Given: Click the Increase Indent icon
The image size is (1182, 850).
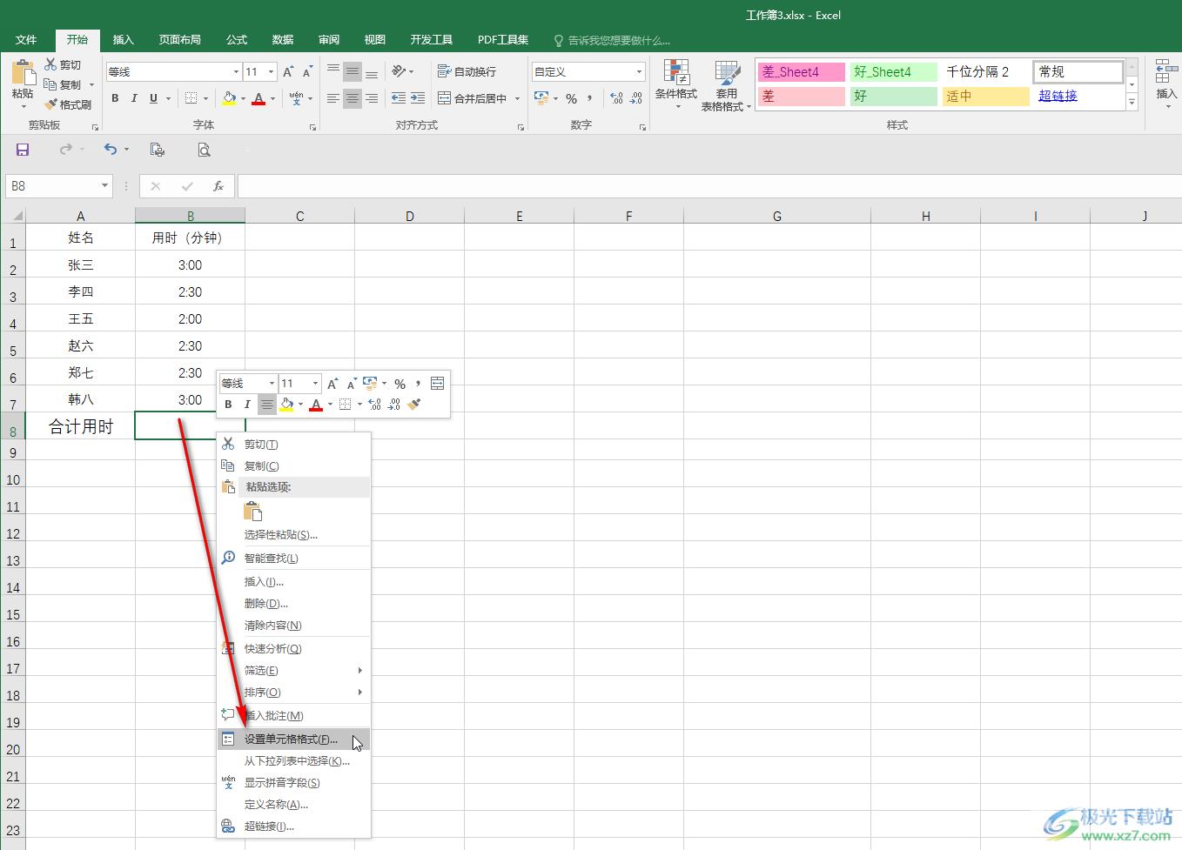Looking at the screenshot, I should pyautogui.click(x=418, y=98).
